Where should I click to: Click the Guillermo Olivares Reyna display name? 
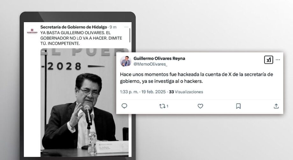click(x=159, y=58)
